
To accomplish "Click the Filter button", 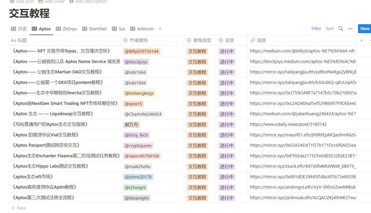I will pos(316,28).
